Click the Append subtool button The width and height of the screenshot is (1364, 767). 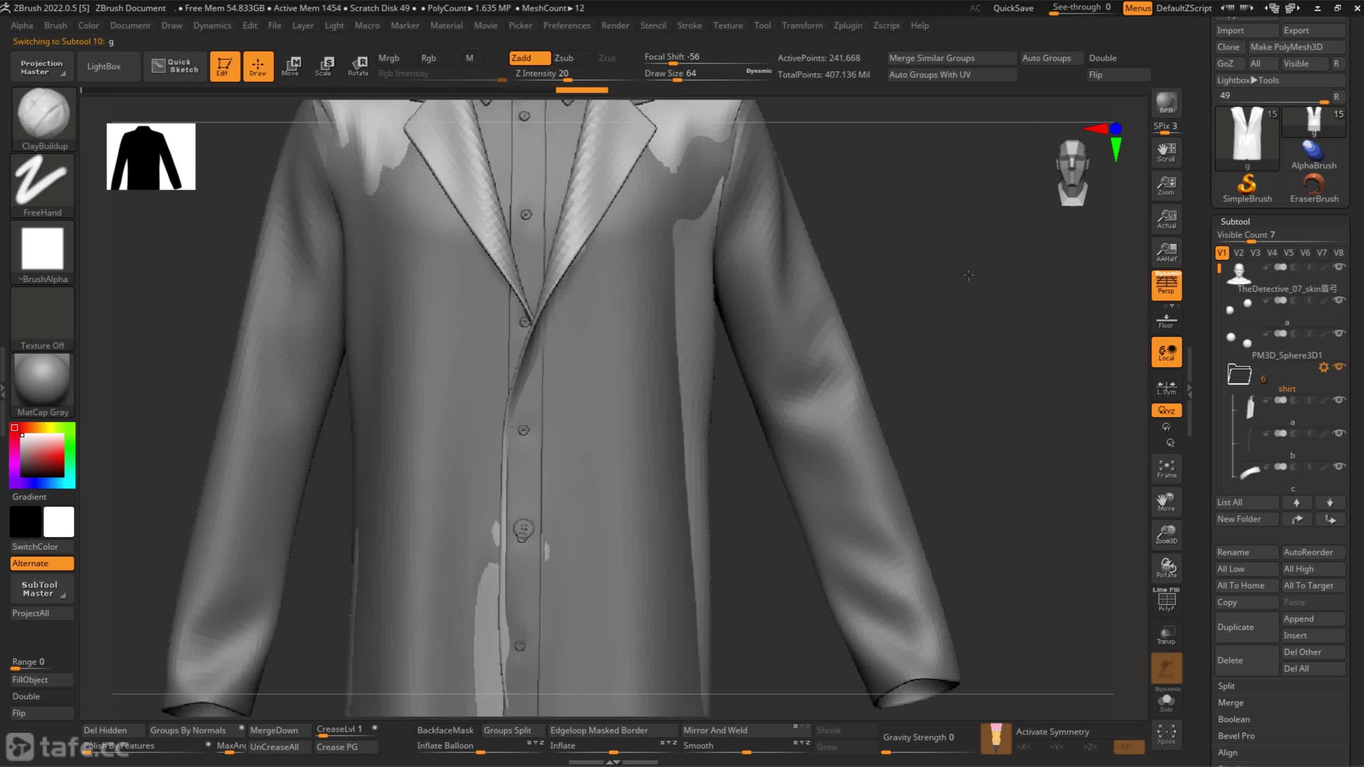(x=1313, y=619)
